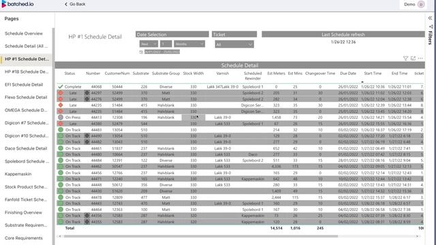Click the green On Track circle for 44483
This screenshot has width=436, height=245.
coord(61,130)
